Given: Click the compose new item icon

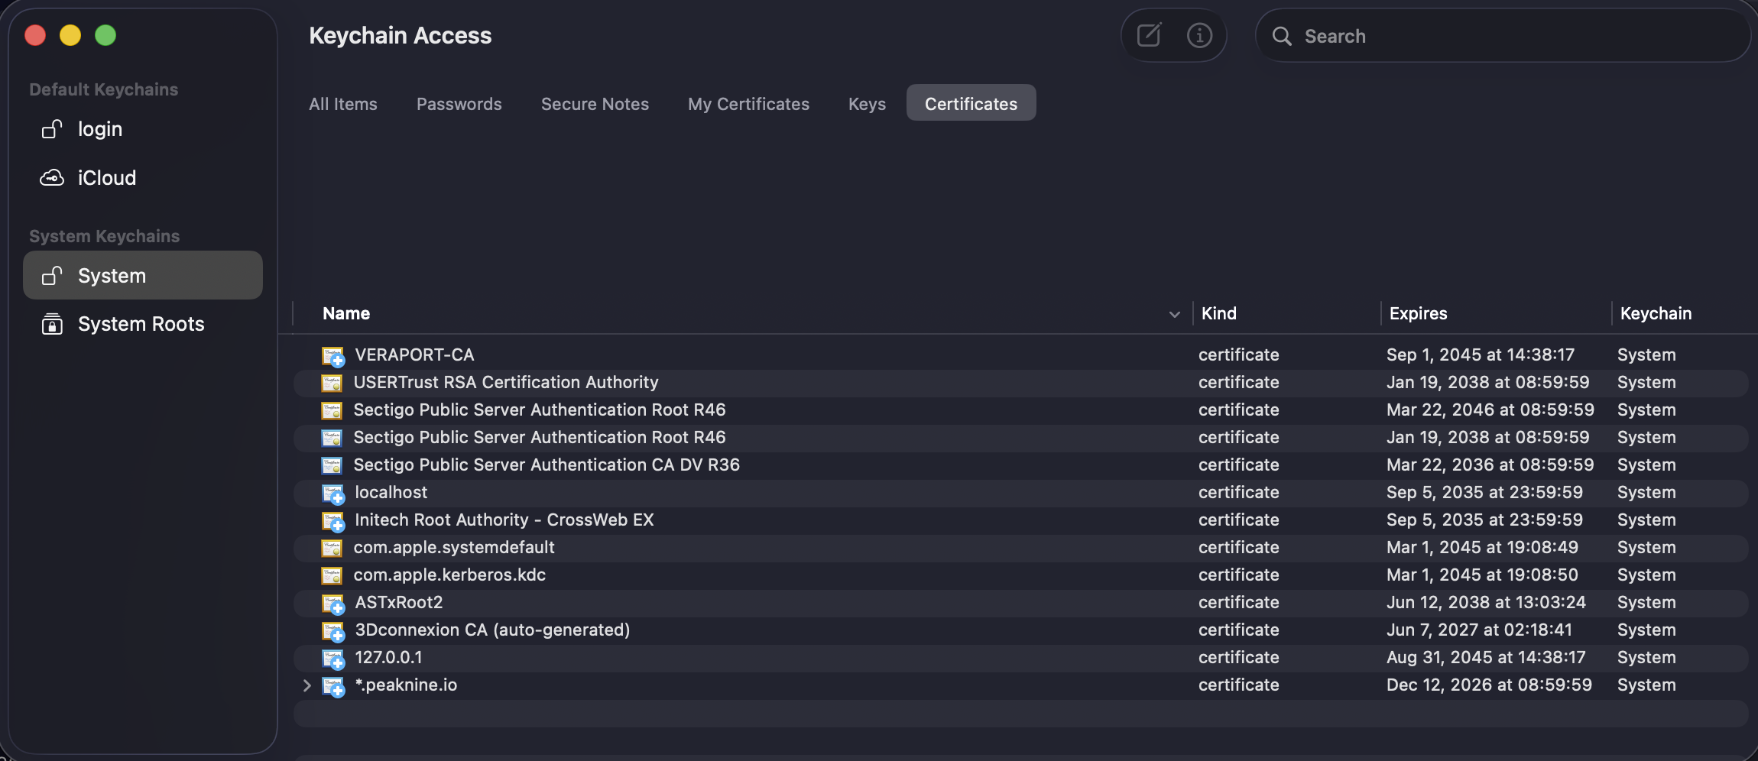Looking at the screenshot, I should click(1149, 35).
